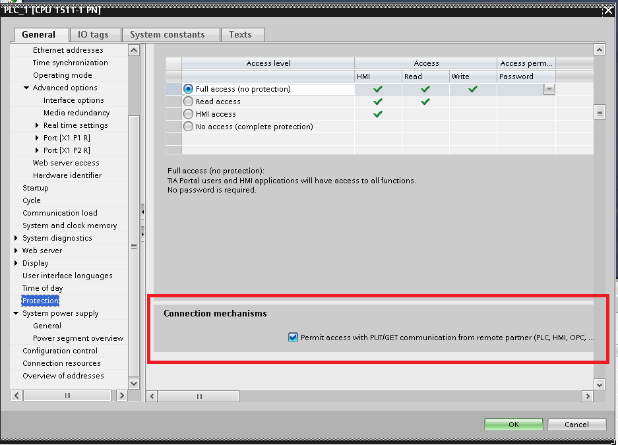Close the PLC_1 properties dialog
618x445 pixels.
607,10
